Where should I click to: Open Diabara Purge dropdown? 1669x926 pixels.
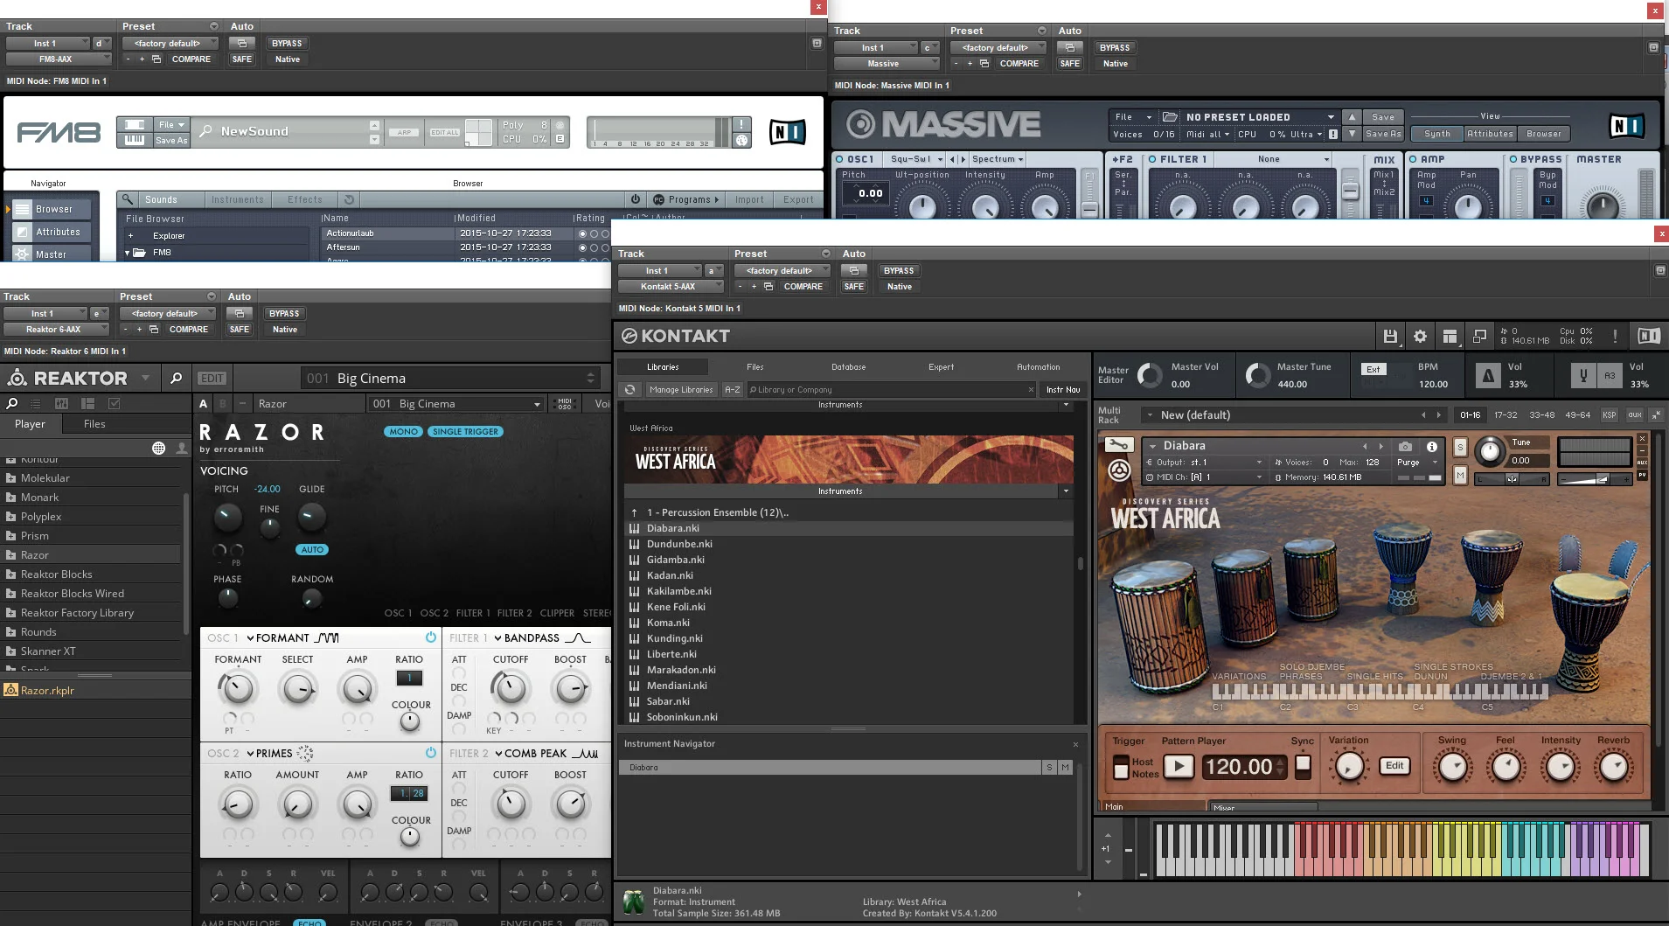point(1416,463)
